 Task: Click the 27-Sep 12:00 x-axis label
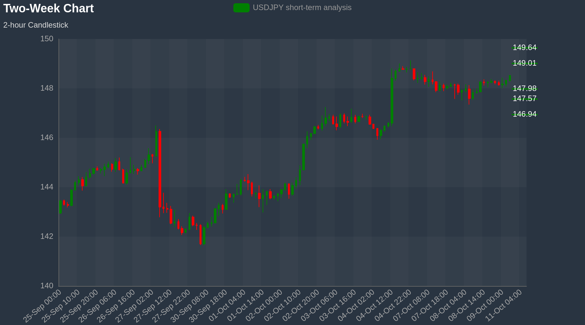tap(153, 306)
